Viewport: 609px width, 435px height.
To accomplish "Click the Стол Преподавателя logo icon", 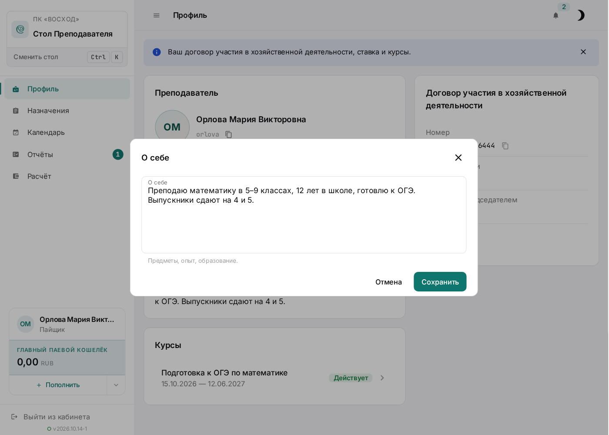I will (20, 29).
